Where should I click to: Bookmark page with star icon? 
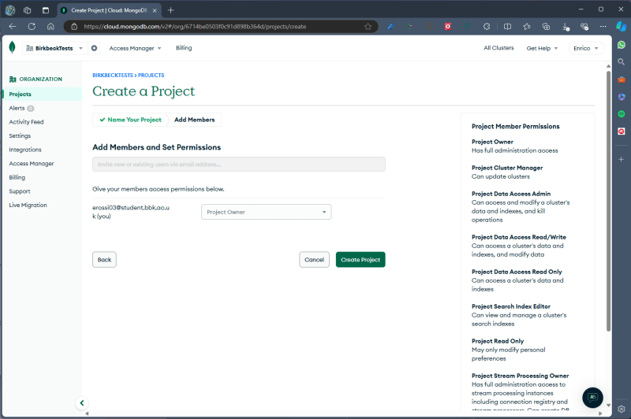tap(368, 27)
